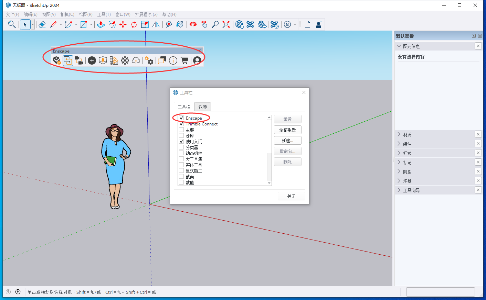Enable the 主要 toolbar checkbox
The image size is (486, 300).
(x=181, y=130)
